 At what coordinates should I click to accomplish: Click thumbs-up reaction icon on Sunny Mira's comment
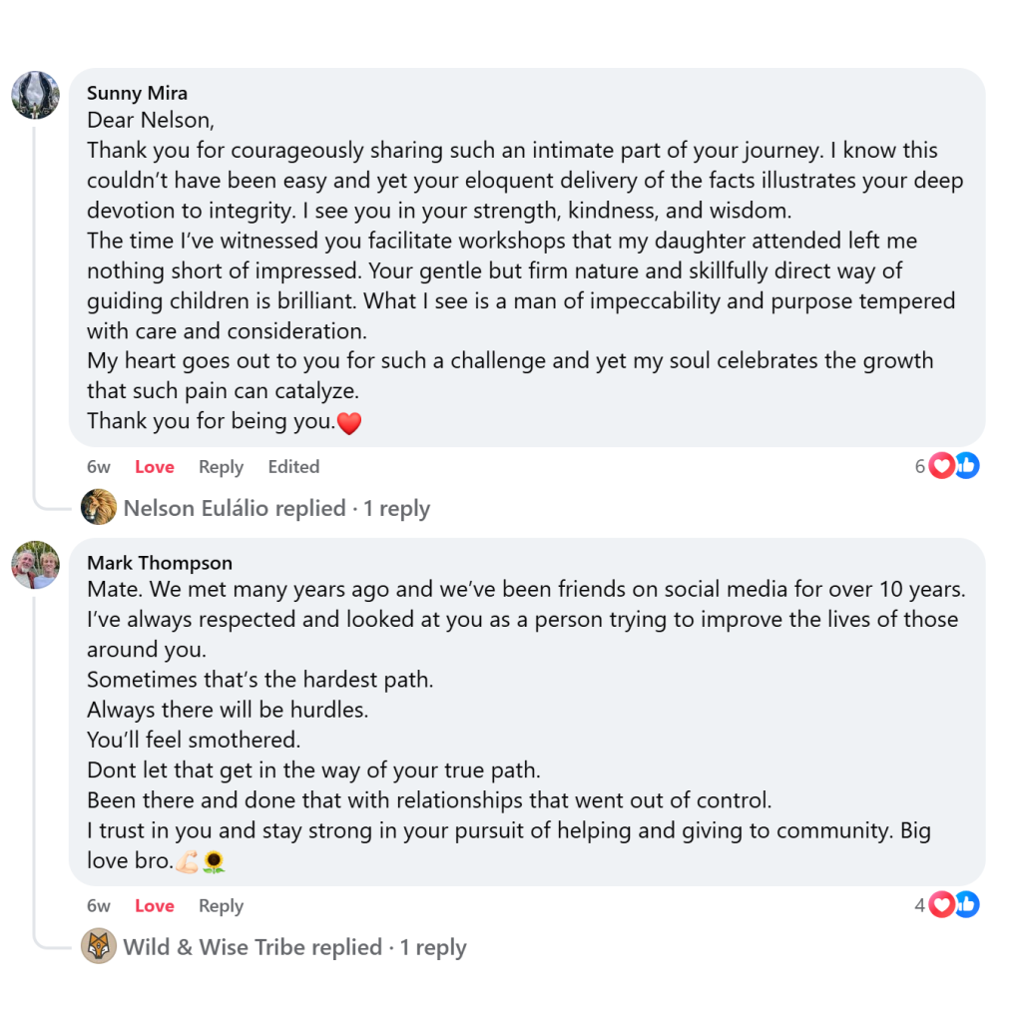coord(966,465)
